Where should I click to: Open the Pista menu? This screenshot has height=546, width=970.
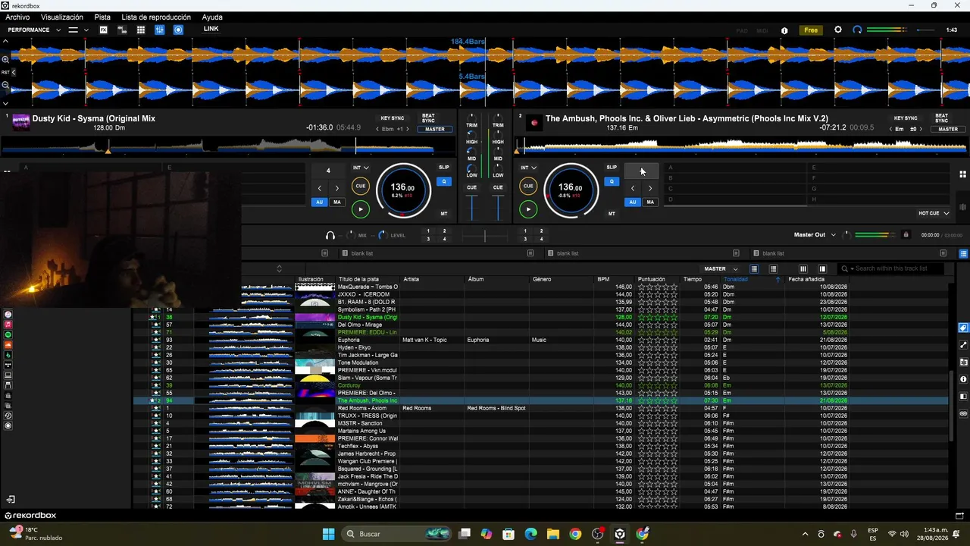(x=102, y=17)
